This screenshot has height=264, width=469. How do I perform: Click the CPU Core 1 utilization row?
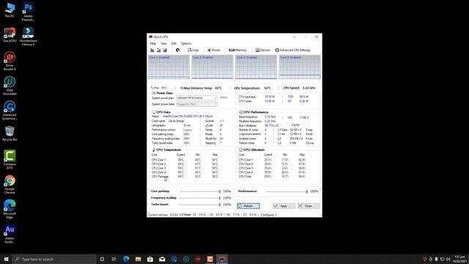[273, 160]
